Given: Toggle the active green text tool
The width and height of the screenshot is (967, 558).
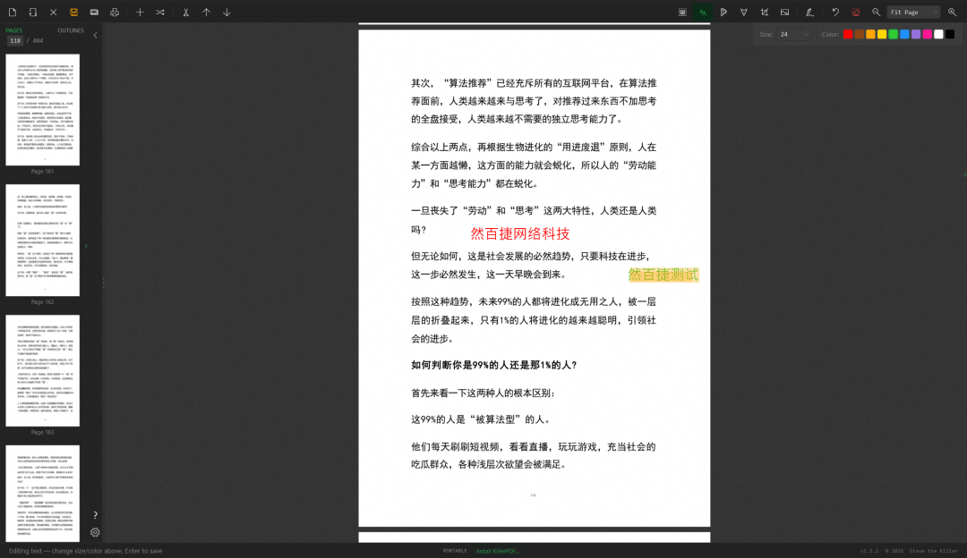Looking at the screenshot, I should point(703,13).
